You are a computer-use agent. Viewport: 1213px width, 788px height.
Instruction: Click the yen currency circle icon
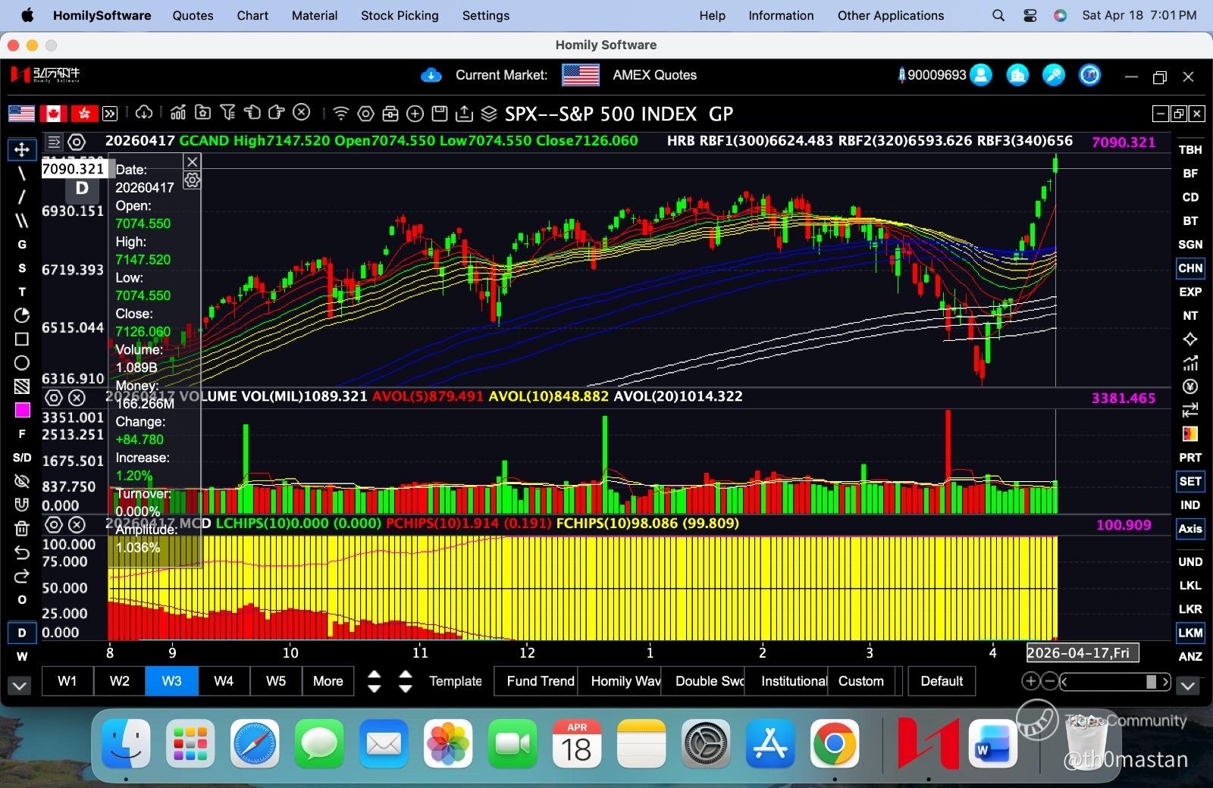pyautogui.click(x=1190, y=386)
